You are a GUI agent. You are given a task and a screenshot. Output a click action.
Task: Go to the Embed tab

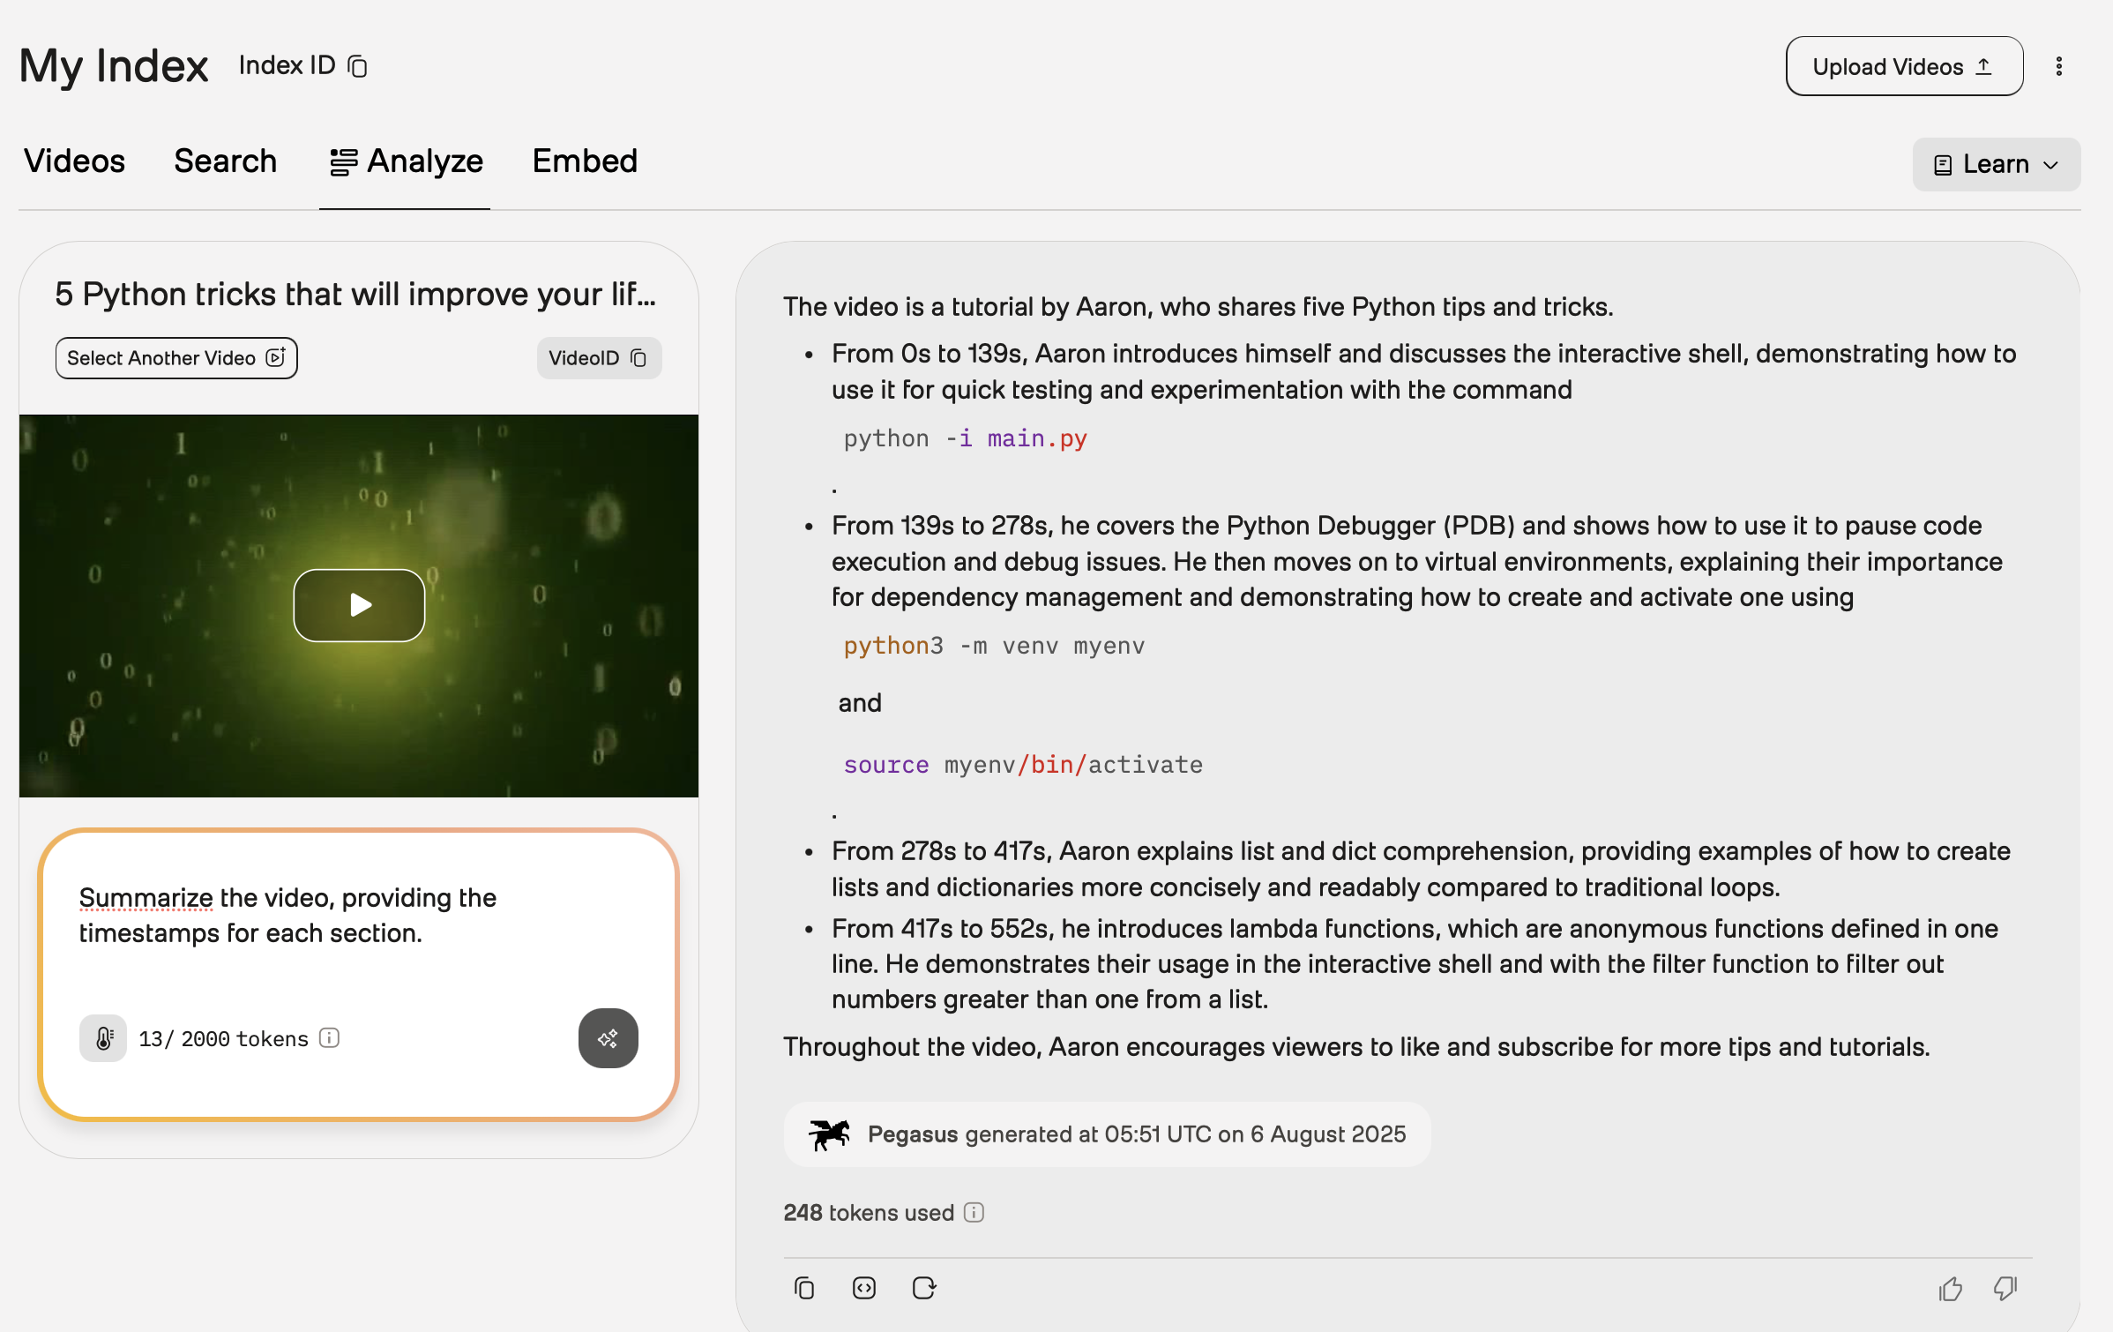[x=585, y=161]
